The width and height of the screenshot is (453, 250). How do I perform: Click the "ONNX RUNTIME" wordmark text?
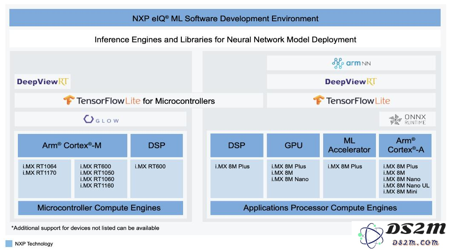pyautogui.click(x=415, y=119)
